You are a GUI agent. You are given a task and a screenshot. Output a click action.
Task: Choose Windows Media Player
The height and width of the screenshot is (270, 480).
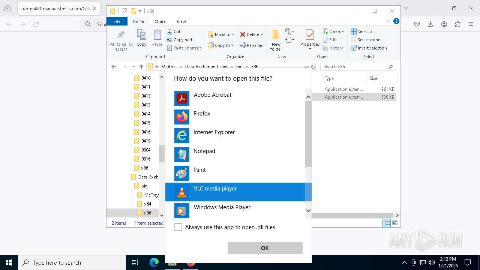coord(235,211)
